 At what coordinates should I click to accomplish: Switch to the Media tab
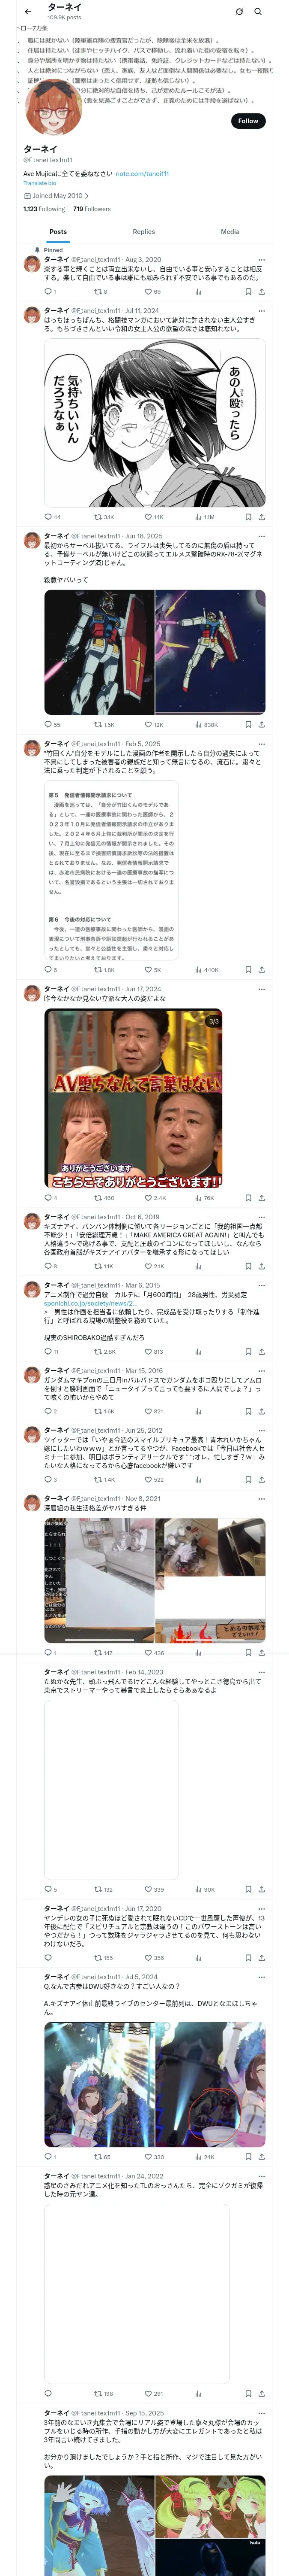pos(230,231)
